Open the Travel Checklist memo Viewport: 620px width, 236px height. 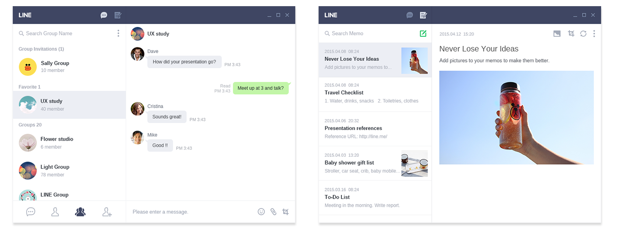pos(375,95)
